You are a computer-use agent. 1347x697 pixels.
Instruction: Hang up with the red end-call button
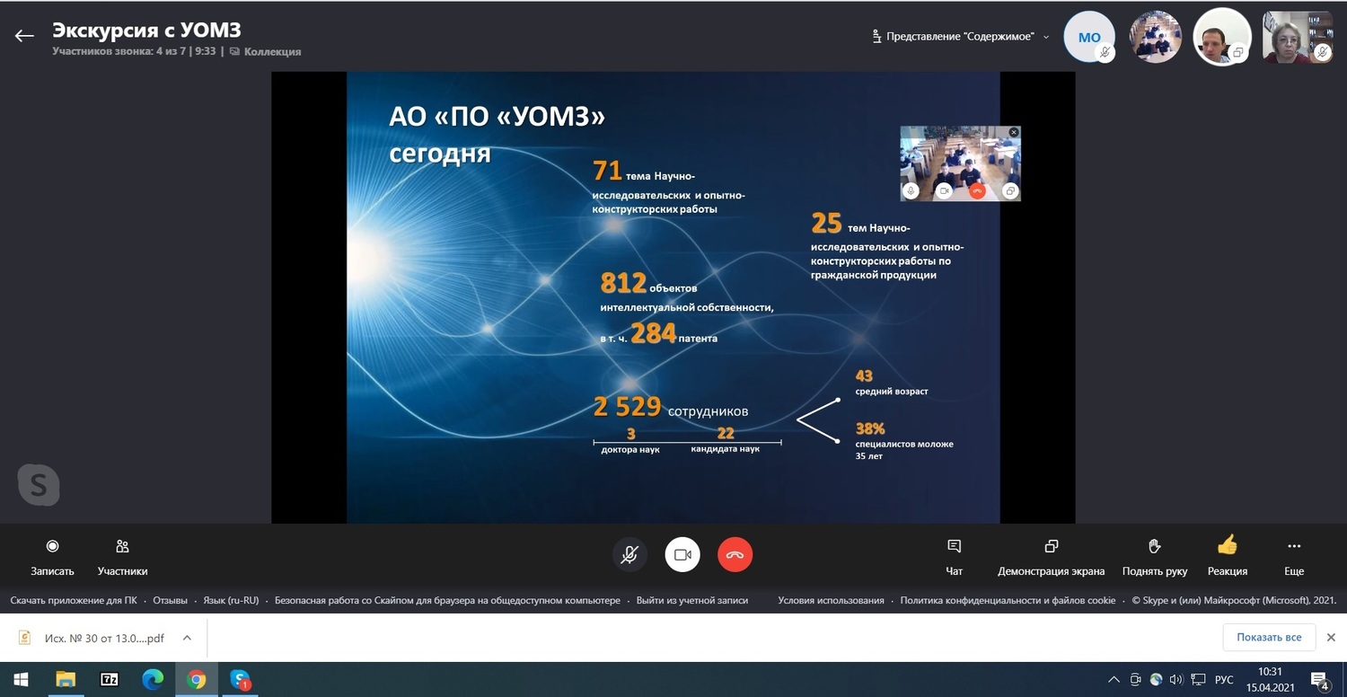(x=735, y=555)
